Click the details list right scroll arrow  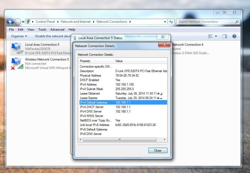click(165, 140)
